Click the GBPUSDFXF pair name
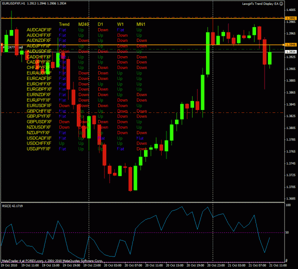298x269 pixels. click(x=40, y=122)
